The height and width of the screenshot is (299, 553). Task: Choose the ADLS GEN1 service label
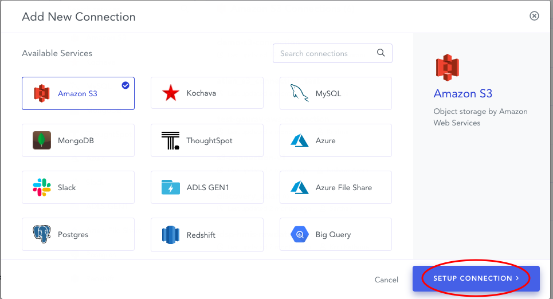(207, 187)
